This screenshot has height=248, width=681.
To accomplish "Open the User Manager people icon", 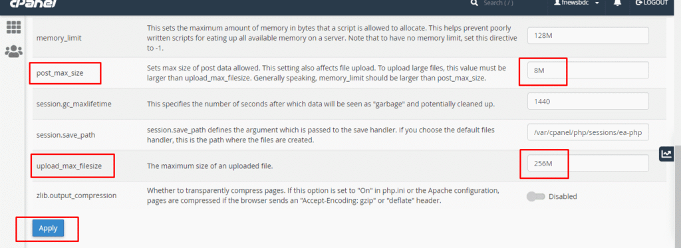I will [x=13, y=51].
